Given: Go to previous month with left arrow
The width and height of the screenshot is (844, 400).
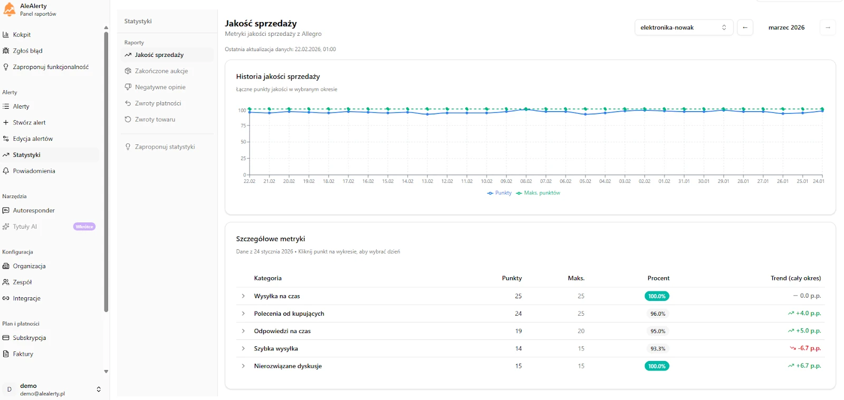Looking at the screenshot, I should coord(745,27).
